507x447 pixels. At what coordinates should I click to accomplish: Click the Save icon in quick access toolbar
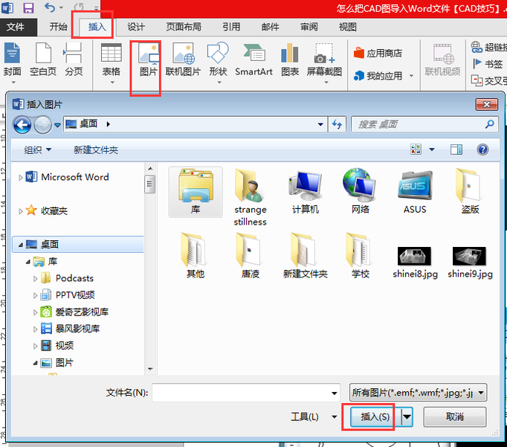click(x=28, y=7)
